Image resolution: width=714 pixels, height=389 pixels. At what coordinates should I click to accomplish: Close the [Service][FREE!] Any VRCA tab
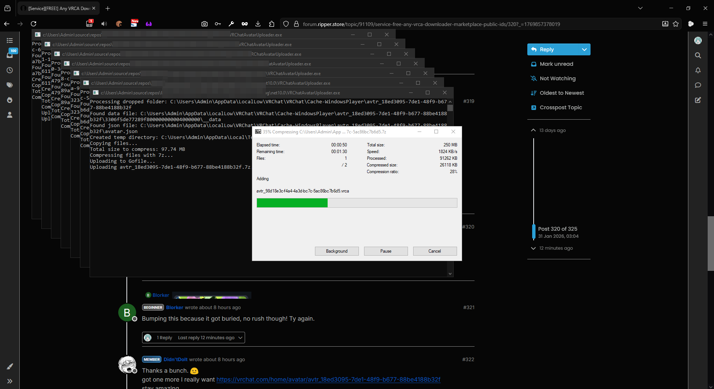[94, 8]
